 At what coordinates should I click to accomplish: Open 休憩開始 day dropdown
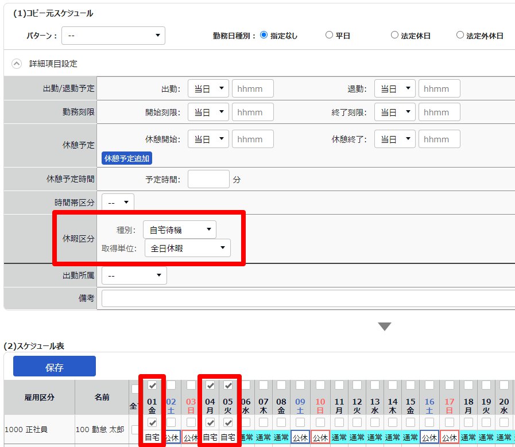pos(208,139)
